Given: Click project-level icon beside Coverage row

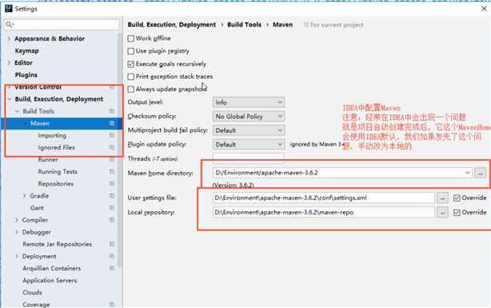Looking at the screenshot, I should coord(112,304).
